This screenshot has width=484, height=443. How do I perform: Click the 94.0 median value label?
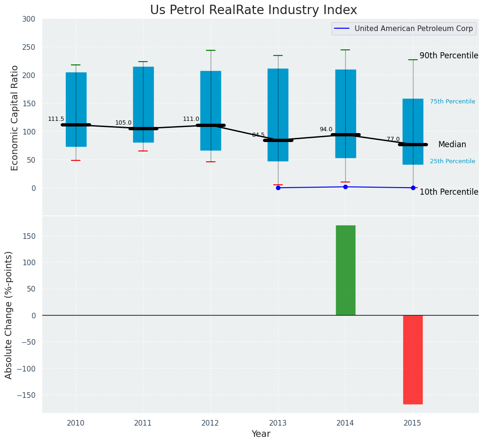[326, 129]
